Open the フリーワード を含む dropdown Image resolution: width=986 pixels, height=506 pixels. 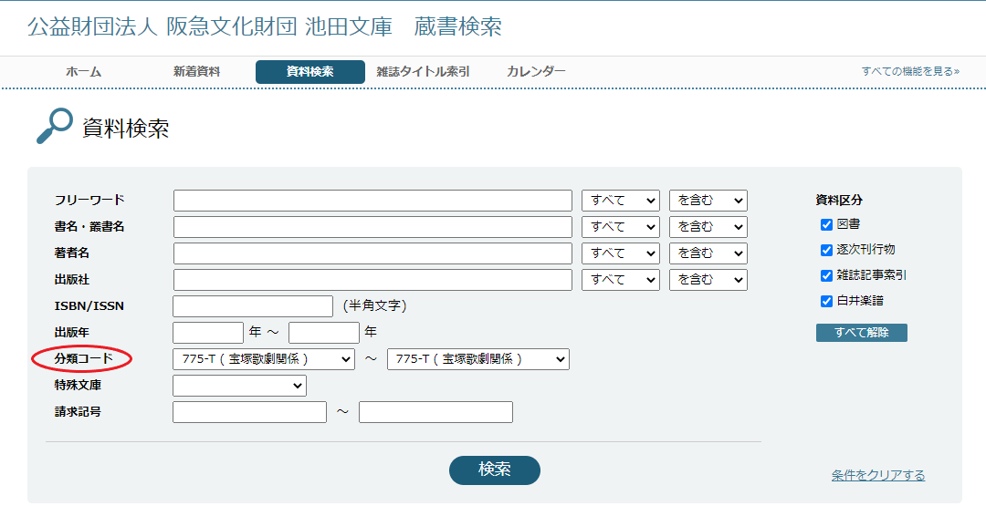click(708, 201)
